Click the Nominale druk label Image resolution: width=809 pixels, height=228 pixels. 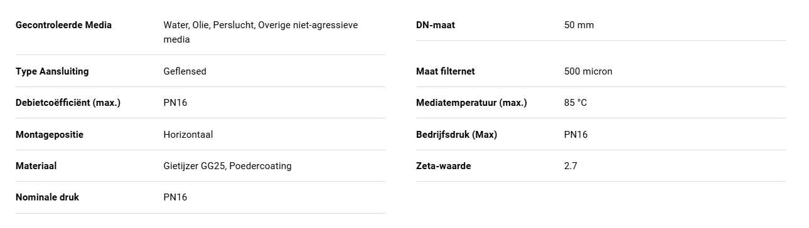47,197
